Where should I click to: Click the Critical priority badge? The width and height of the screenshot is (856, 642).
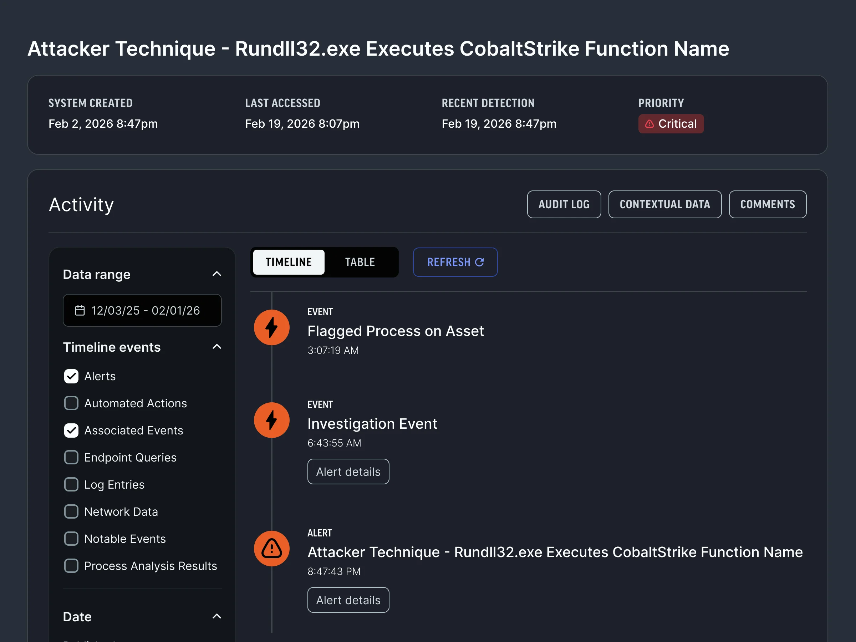click(671, 124)
